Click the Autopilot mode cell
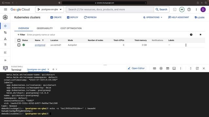The height and width of the screenshot is (117, 209). [72, 45]
